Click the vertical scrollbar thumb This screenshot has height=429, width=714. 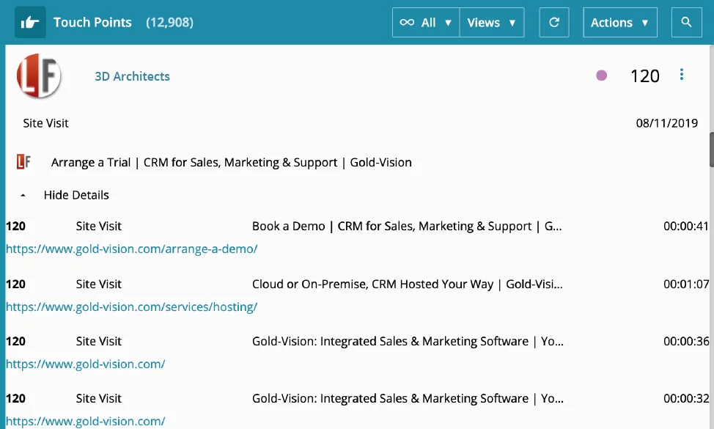click(711, 150)
